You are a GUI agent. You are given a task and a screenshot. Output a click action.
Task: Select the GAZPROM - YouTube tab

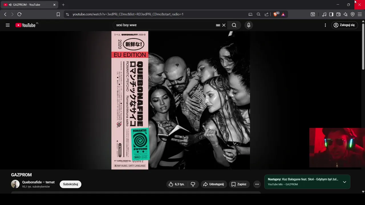tap(30, 5)
